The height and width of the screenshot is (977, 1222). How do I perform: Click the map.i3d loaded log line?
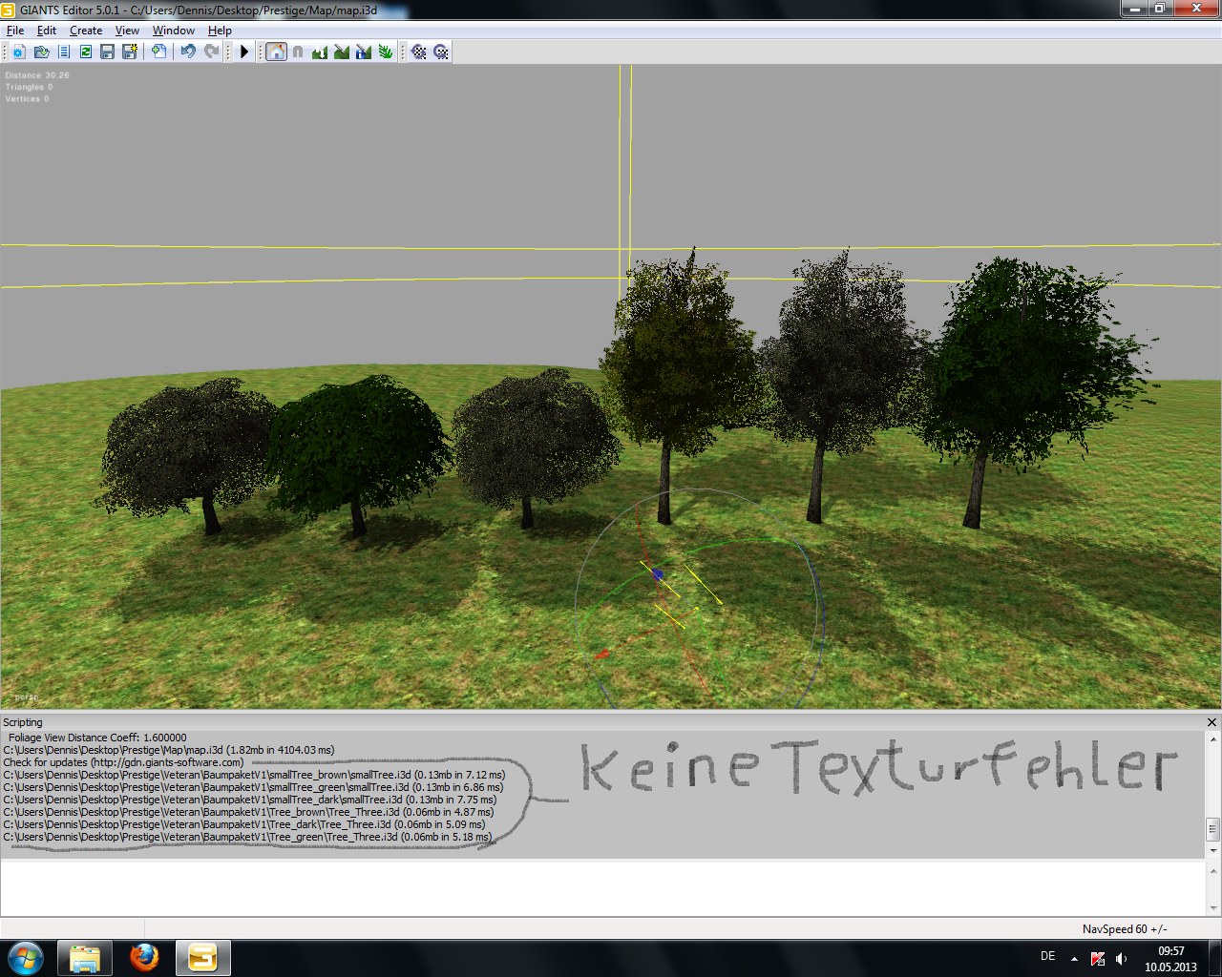(169, 750)
